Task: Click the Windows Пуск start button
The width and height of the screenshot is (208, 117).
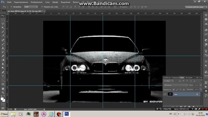Action: pos(4,114)
